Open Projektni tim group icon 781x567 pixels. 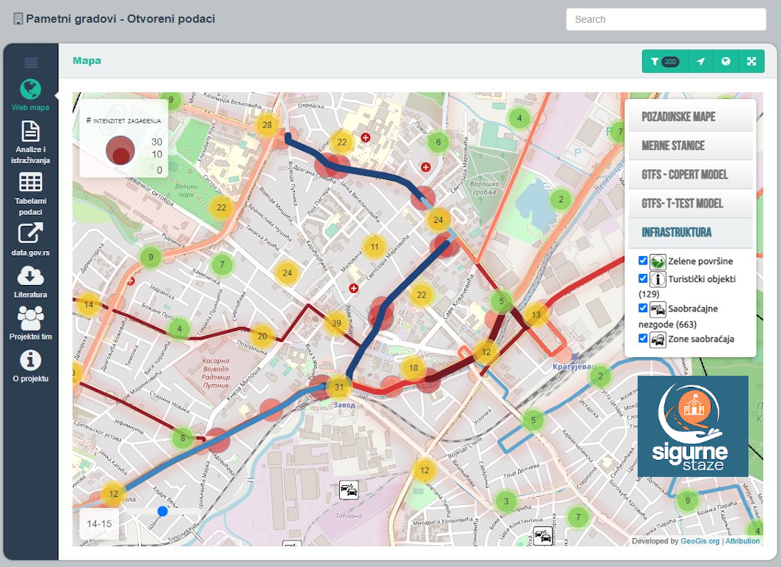pos(30,318)
